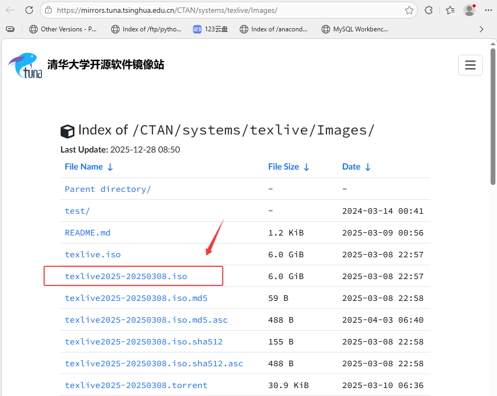Sort the list by File Size

pyautogui.click(x=289, y=167)
